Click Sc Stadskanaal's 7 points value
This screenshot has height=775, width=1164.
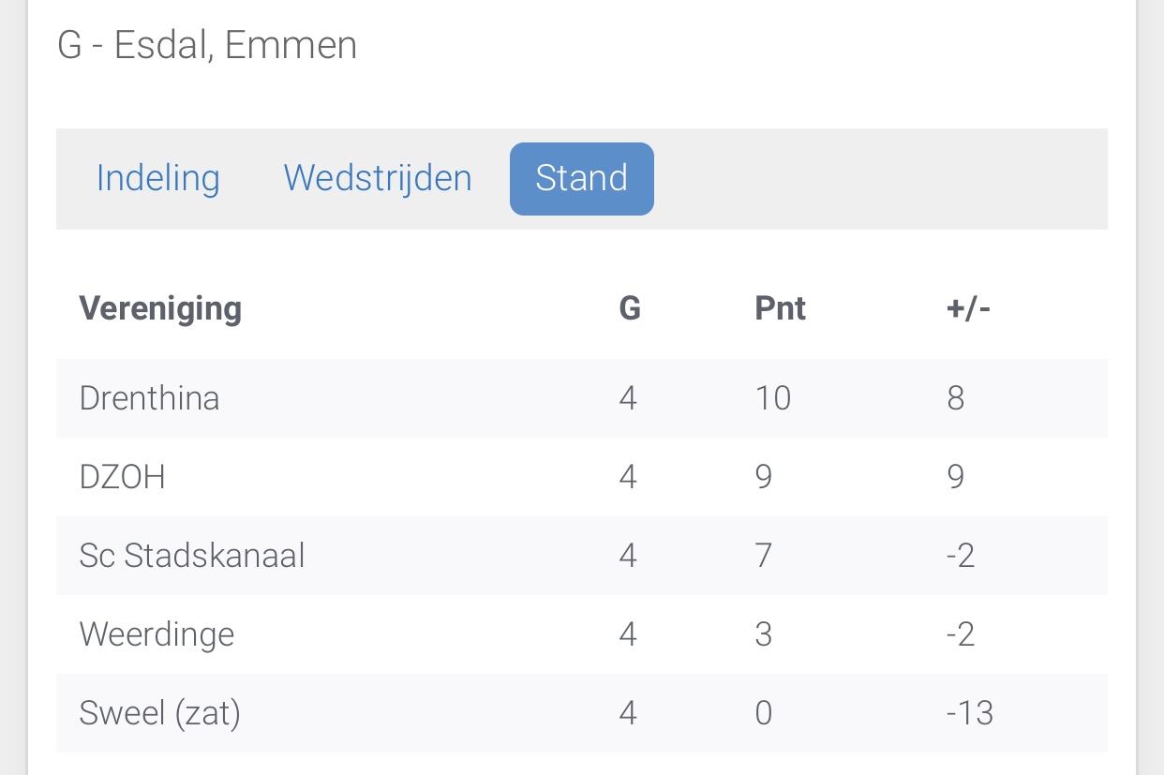[x=764, y=556]
